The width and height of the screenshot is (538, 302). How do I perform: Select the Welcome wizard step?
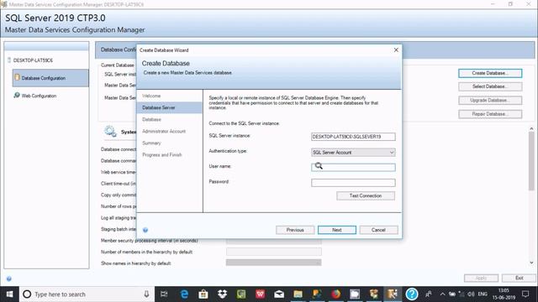pyautogui.click(x=151, y=96)
